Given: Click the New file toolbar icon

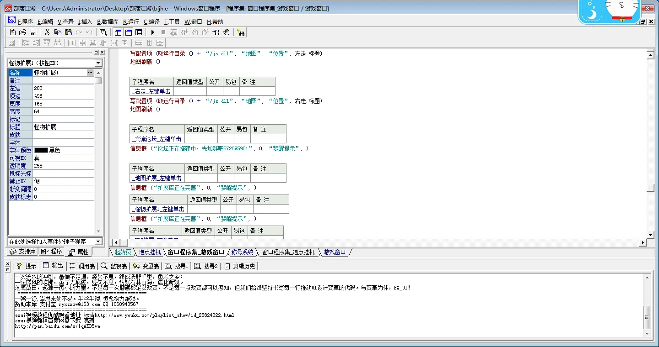Looking at the screenshot, I should (13, 32).
